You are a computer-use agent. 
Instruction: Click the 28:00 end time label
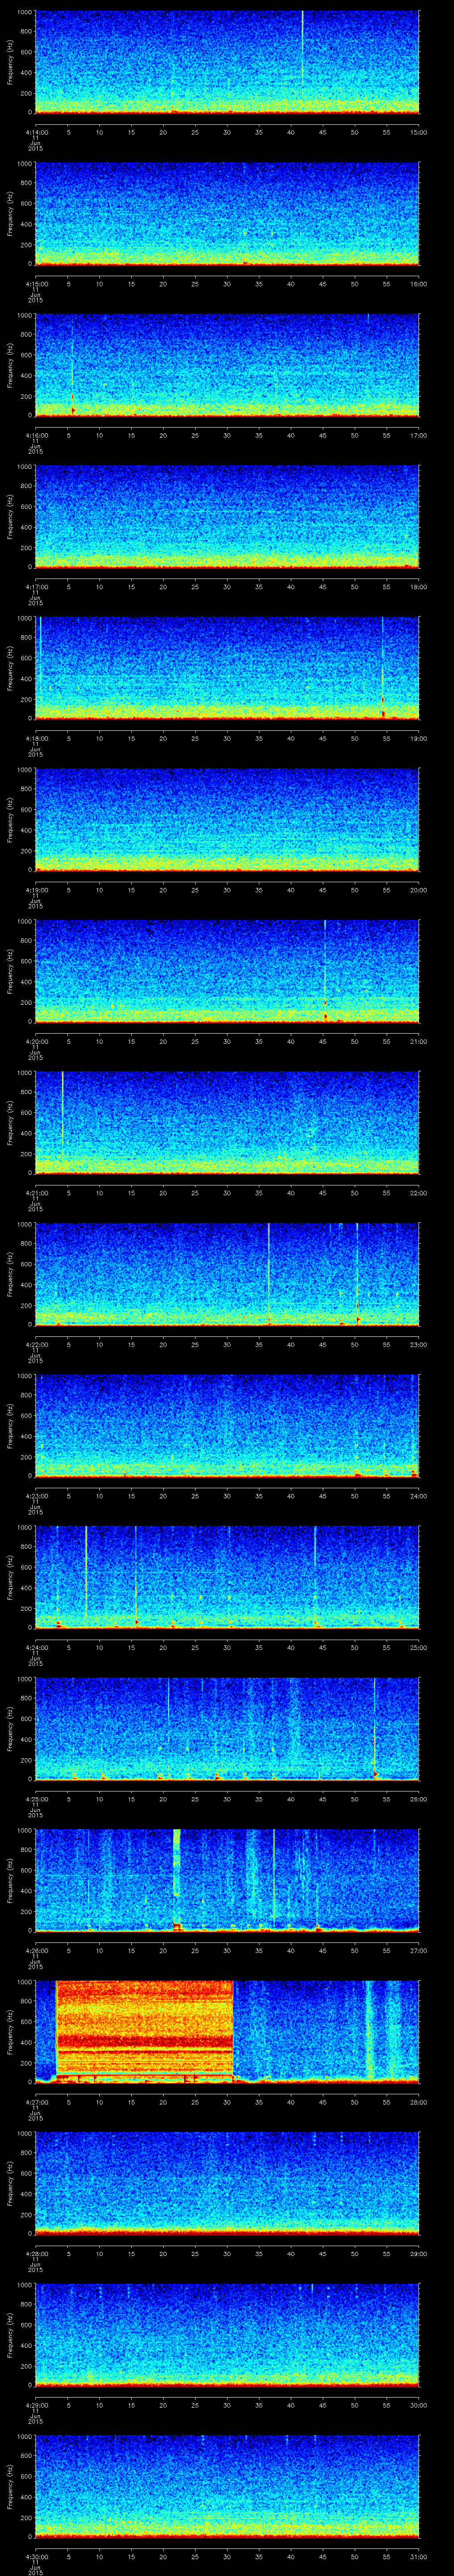tap(419, 2102)
